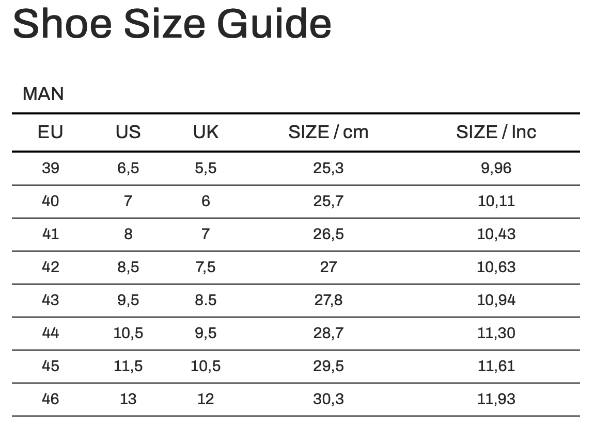Image resolution: width=595 pixels, height=432 pixels.
Task: Click the 11,93 inch value
Action: tap(496, 399)
